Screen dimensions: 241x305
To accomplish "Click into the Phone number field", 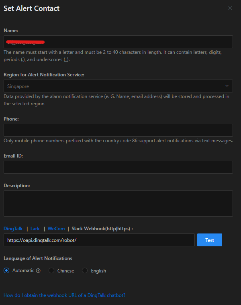I will tap(118, 130).
